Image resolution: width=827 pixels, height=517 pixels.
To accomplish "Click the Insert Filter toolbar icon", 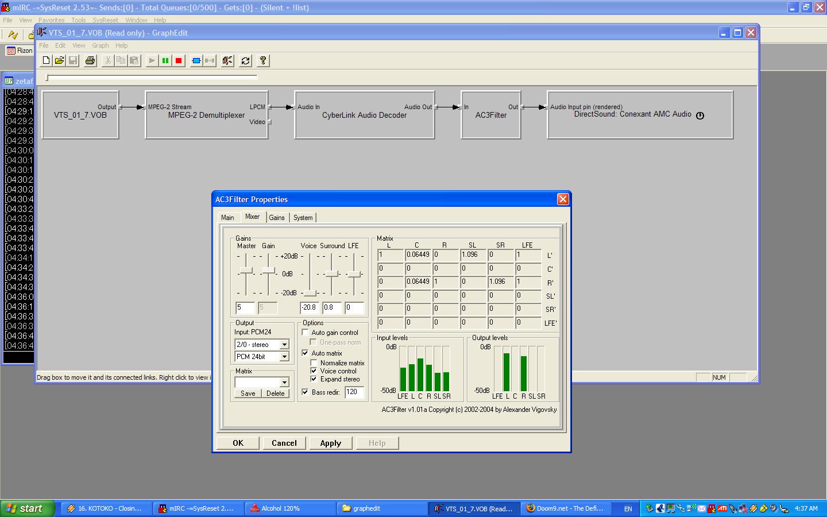I will [196, 60].
